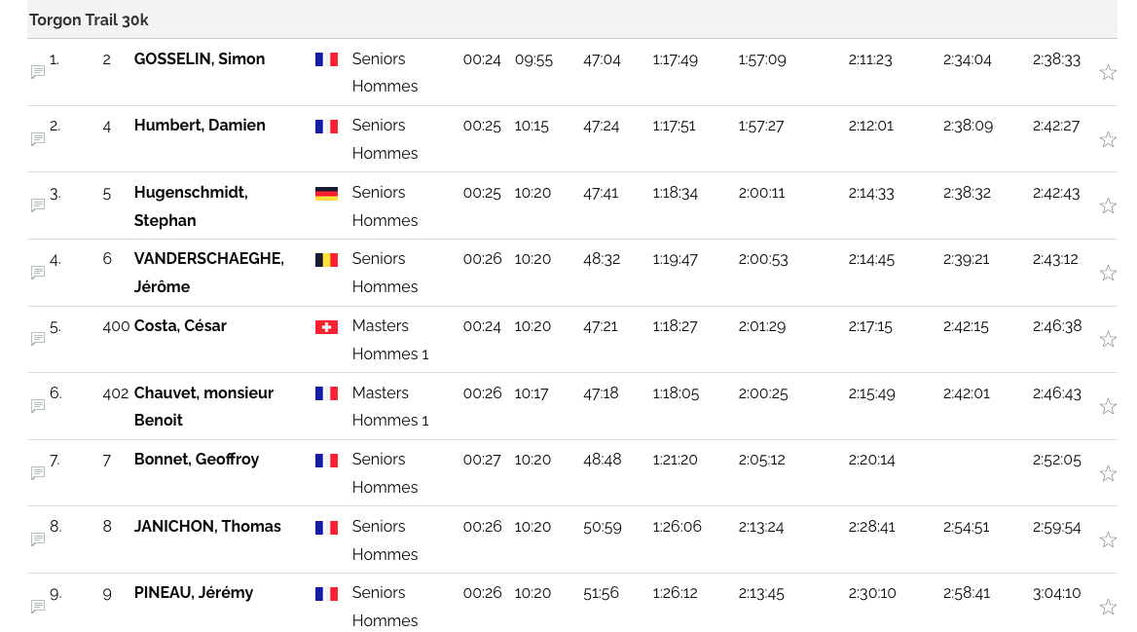The height and width of the screenshot is (632, 1137).
Task: Star GOSSELIN, Simon as favorite
Action: click(x=1108, y=72)
